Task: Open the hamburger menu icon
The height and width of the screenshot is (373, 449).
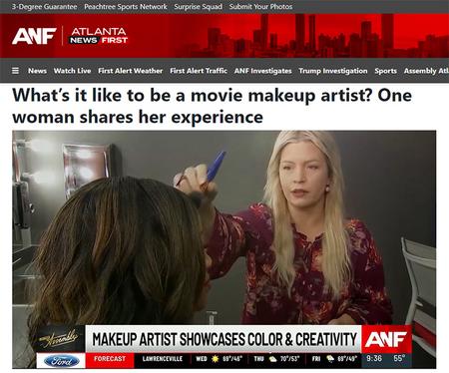Action: click(15, 71)
